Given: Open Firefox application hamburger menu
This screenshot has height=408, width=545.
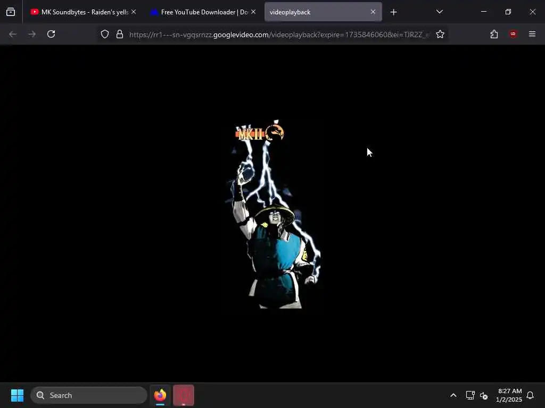Looking at the screenshot, I should (532, 34).
